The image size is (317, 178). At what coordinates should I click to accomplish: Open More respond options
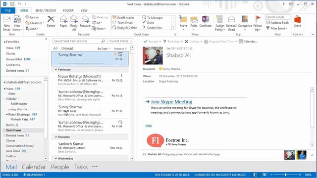pyautogui.click(x=99, y=29)
